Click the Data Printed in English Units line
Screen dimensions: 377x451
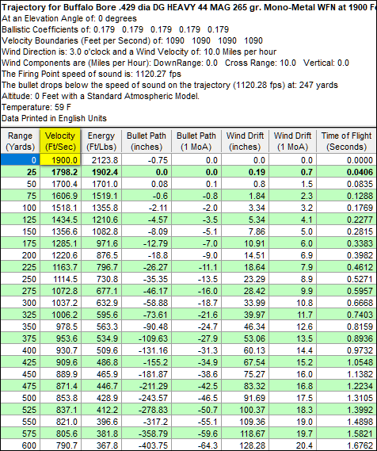[54, 118]
